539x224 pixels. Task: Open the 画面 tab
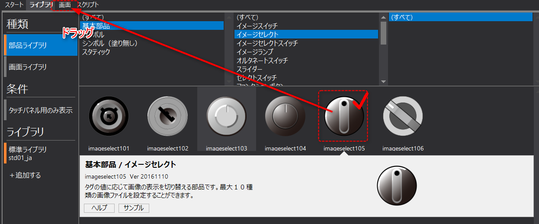coord(65,5)
